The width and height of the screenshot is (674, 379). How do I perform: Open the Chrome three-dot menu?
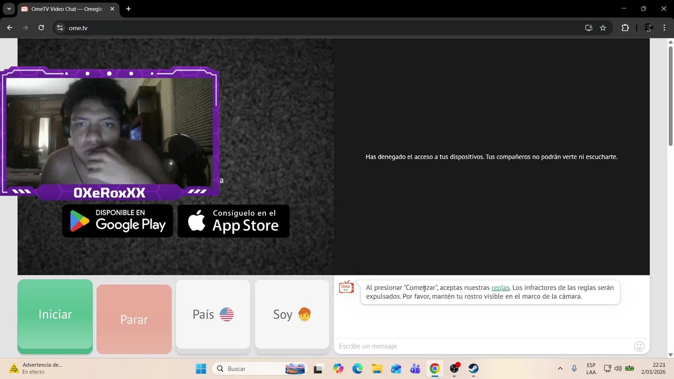click(x=665, y=28)
